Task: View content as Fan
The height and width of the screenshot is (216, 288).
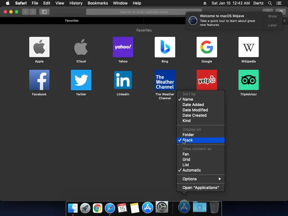Action: (201, 154)
